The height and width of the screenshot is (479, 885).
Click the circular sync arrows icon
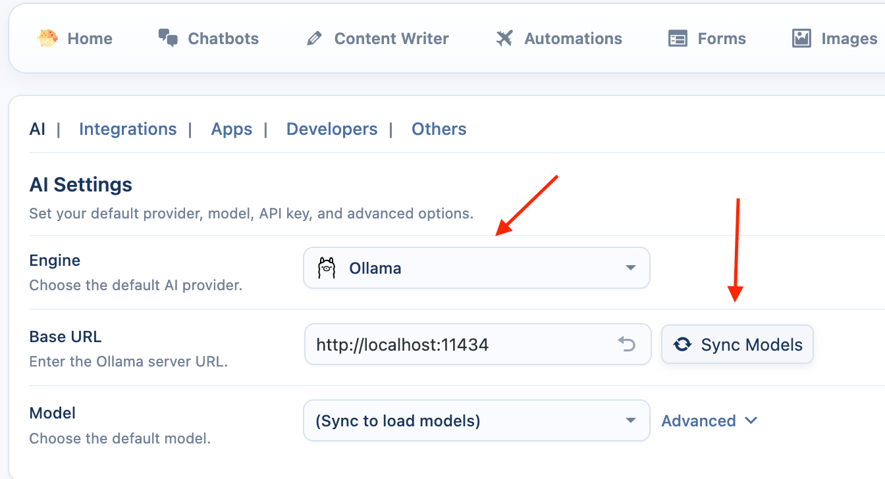click(683, 344)
